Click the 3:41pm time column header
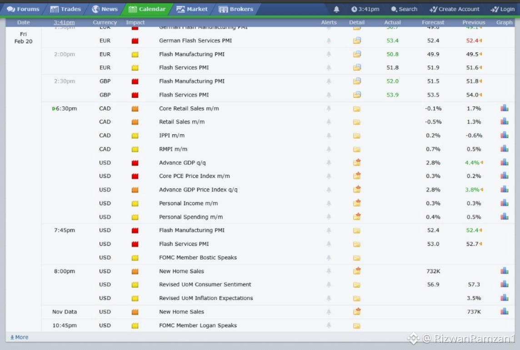 pyautogui.click(x=64, y=22)
